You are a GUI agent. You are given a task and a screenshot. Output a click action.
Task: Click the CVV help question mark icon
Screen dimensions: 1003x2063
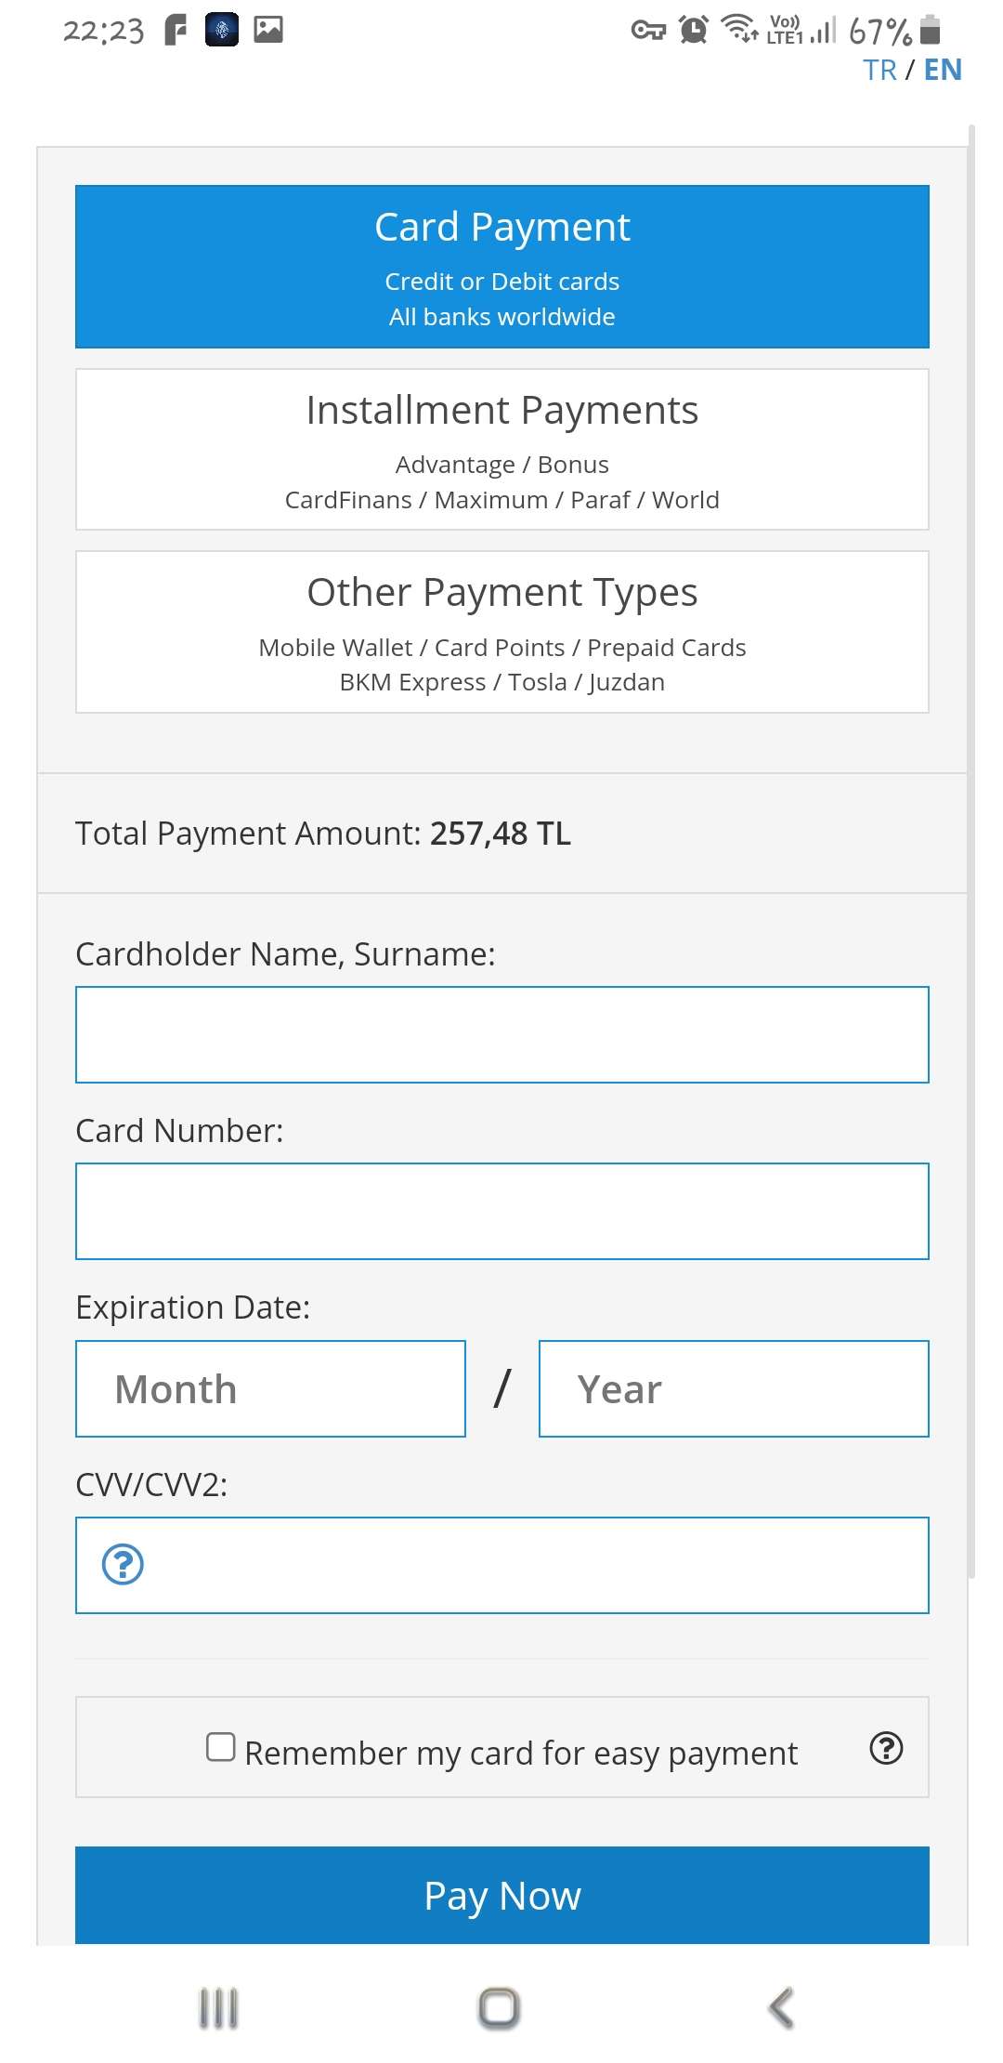(123, 1564)
